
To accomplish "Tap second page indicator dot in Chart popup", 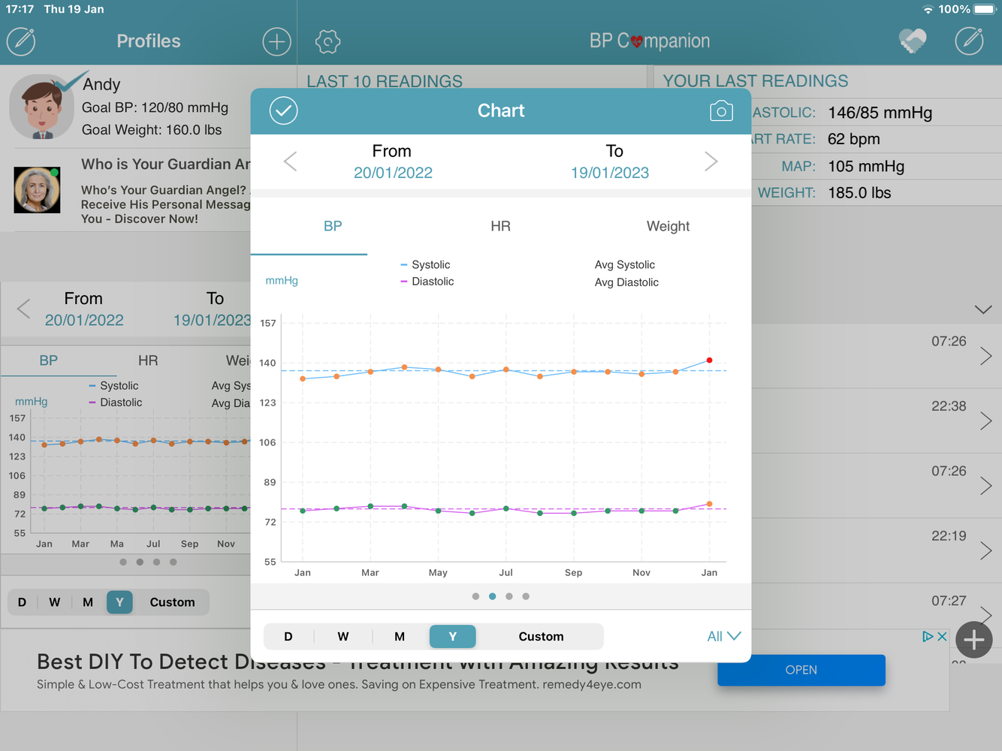I will 492,596.
